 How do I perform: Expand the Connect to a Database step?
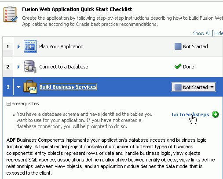(x=18, y=67)
